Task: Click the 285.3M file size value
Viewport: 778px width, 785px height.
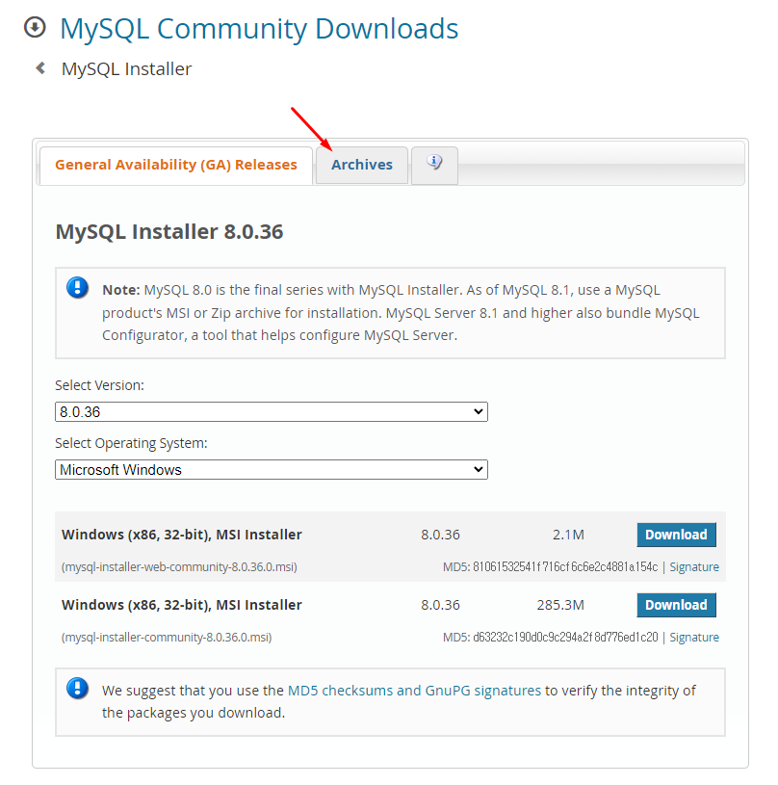Action: pos(560,605)
